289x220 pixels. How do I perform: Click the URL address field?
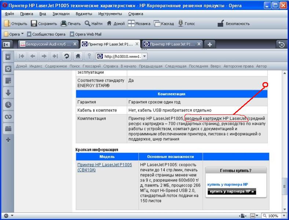tap(122, 56)
